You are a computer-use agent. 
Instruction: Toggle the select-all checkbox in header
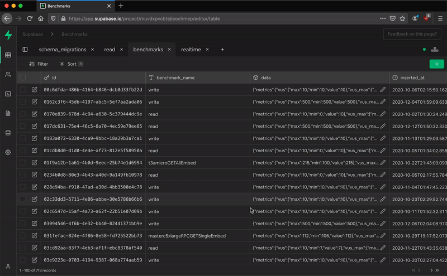pos(22,78)
